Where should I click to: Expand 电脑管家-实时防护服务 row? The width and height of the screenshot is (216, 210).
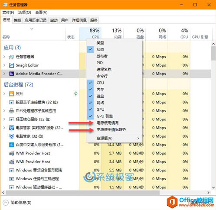tap(4, 128)
